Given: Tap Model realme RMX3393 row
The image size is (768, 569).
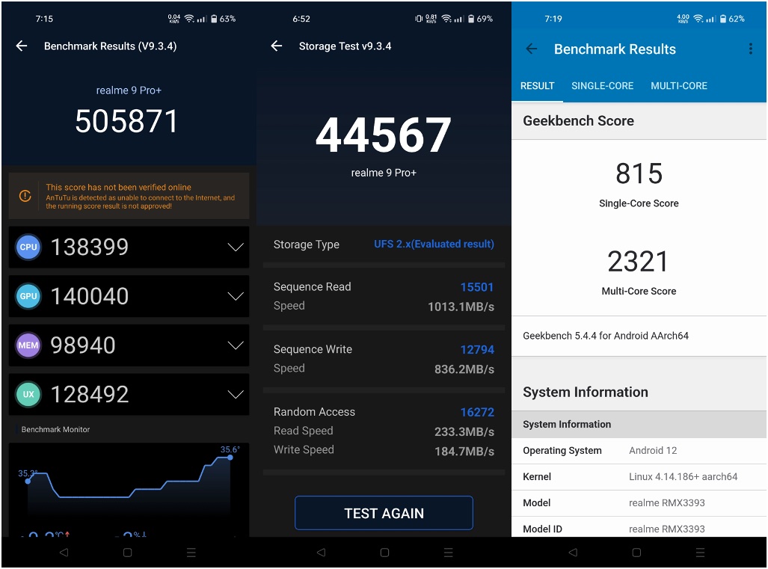Looking at the screenshot, I should pyautogui.click(x=639, y=503).
